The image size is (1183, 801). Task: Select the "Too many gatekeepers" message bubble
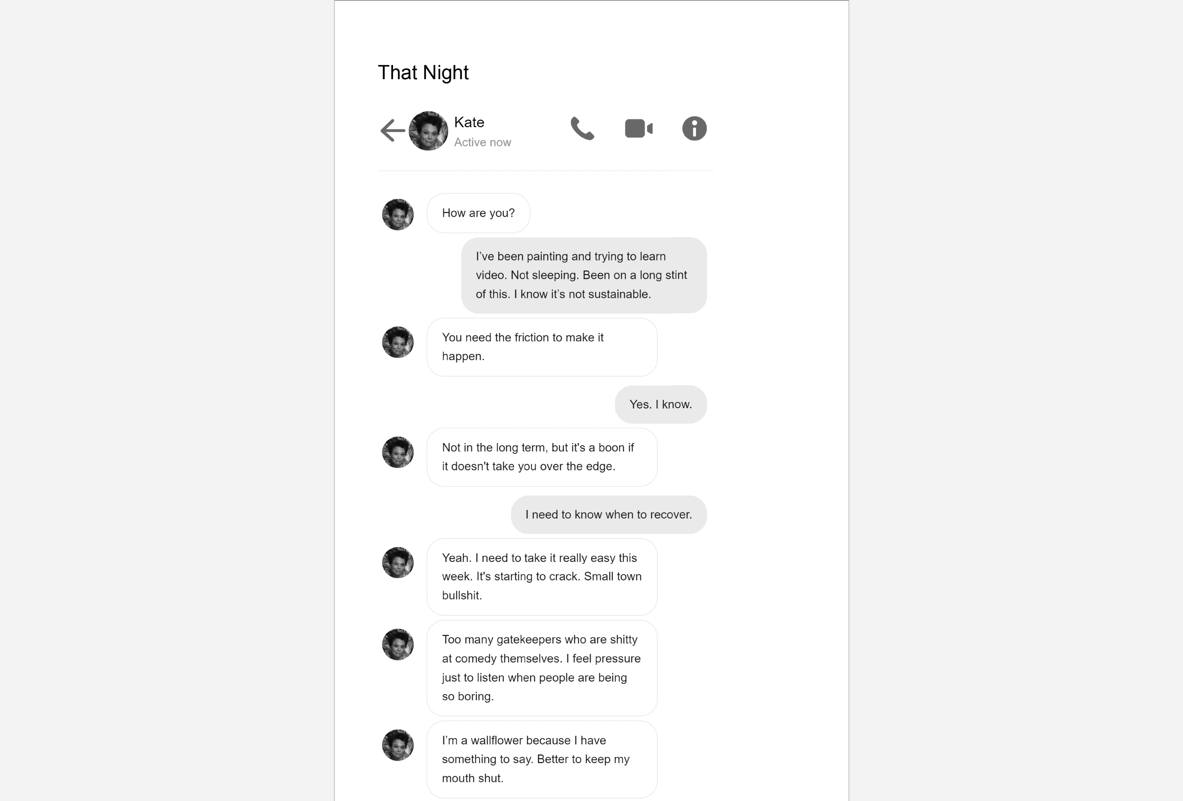(x=542, y=668)
